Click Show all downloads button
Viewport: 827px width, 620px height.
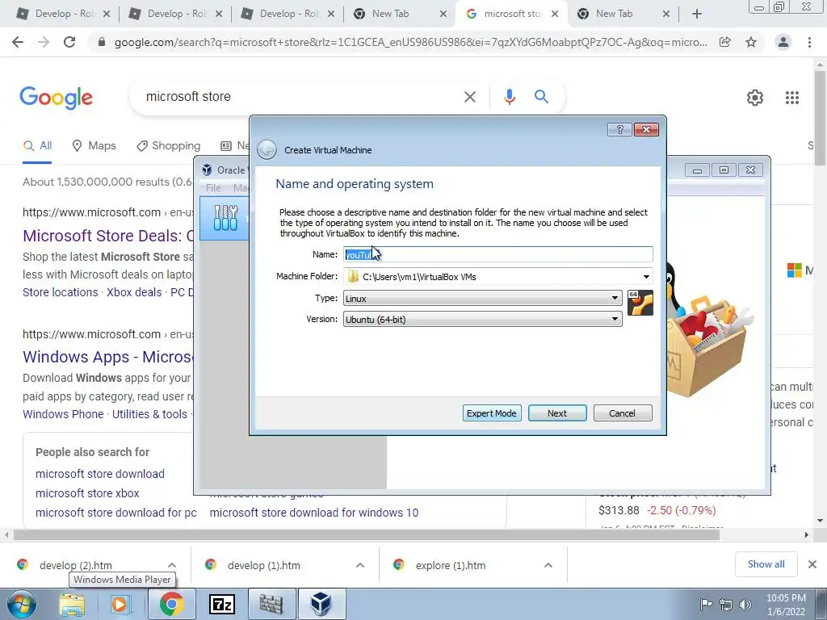(766, 564)
